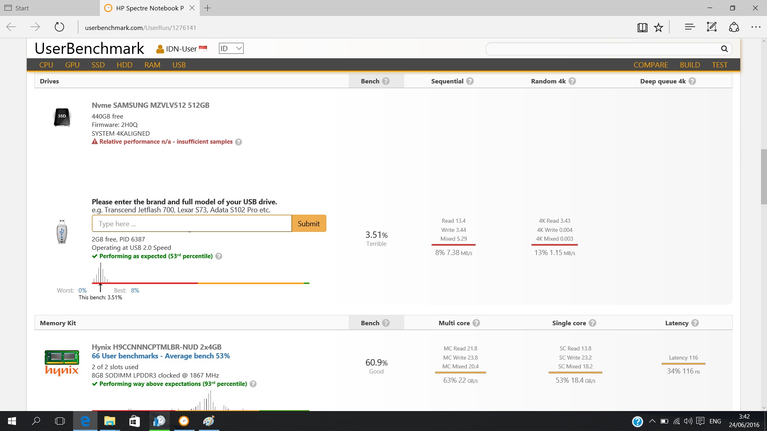This screenshot has width=767, height=431.
Task: Click help icon beside Random 4k
Action: (572, 81)
